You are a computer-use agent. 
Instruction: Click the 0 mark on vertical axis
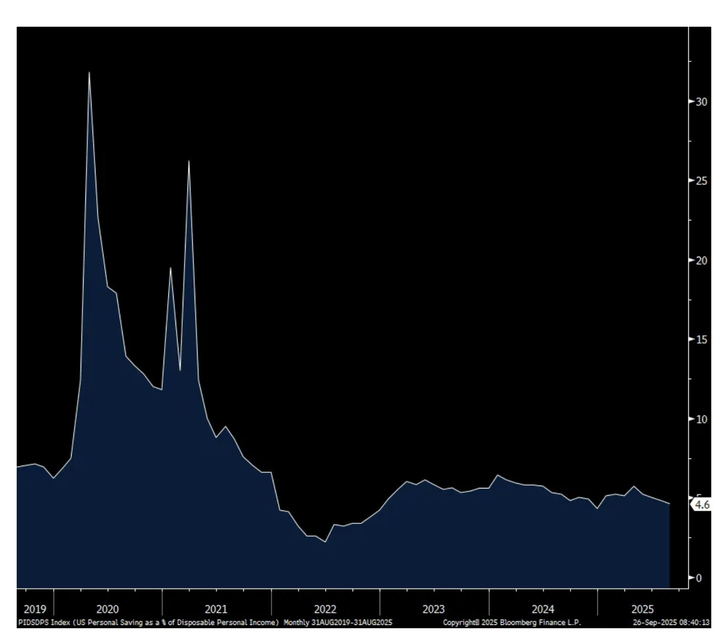tap(699, 578)
